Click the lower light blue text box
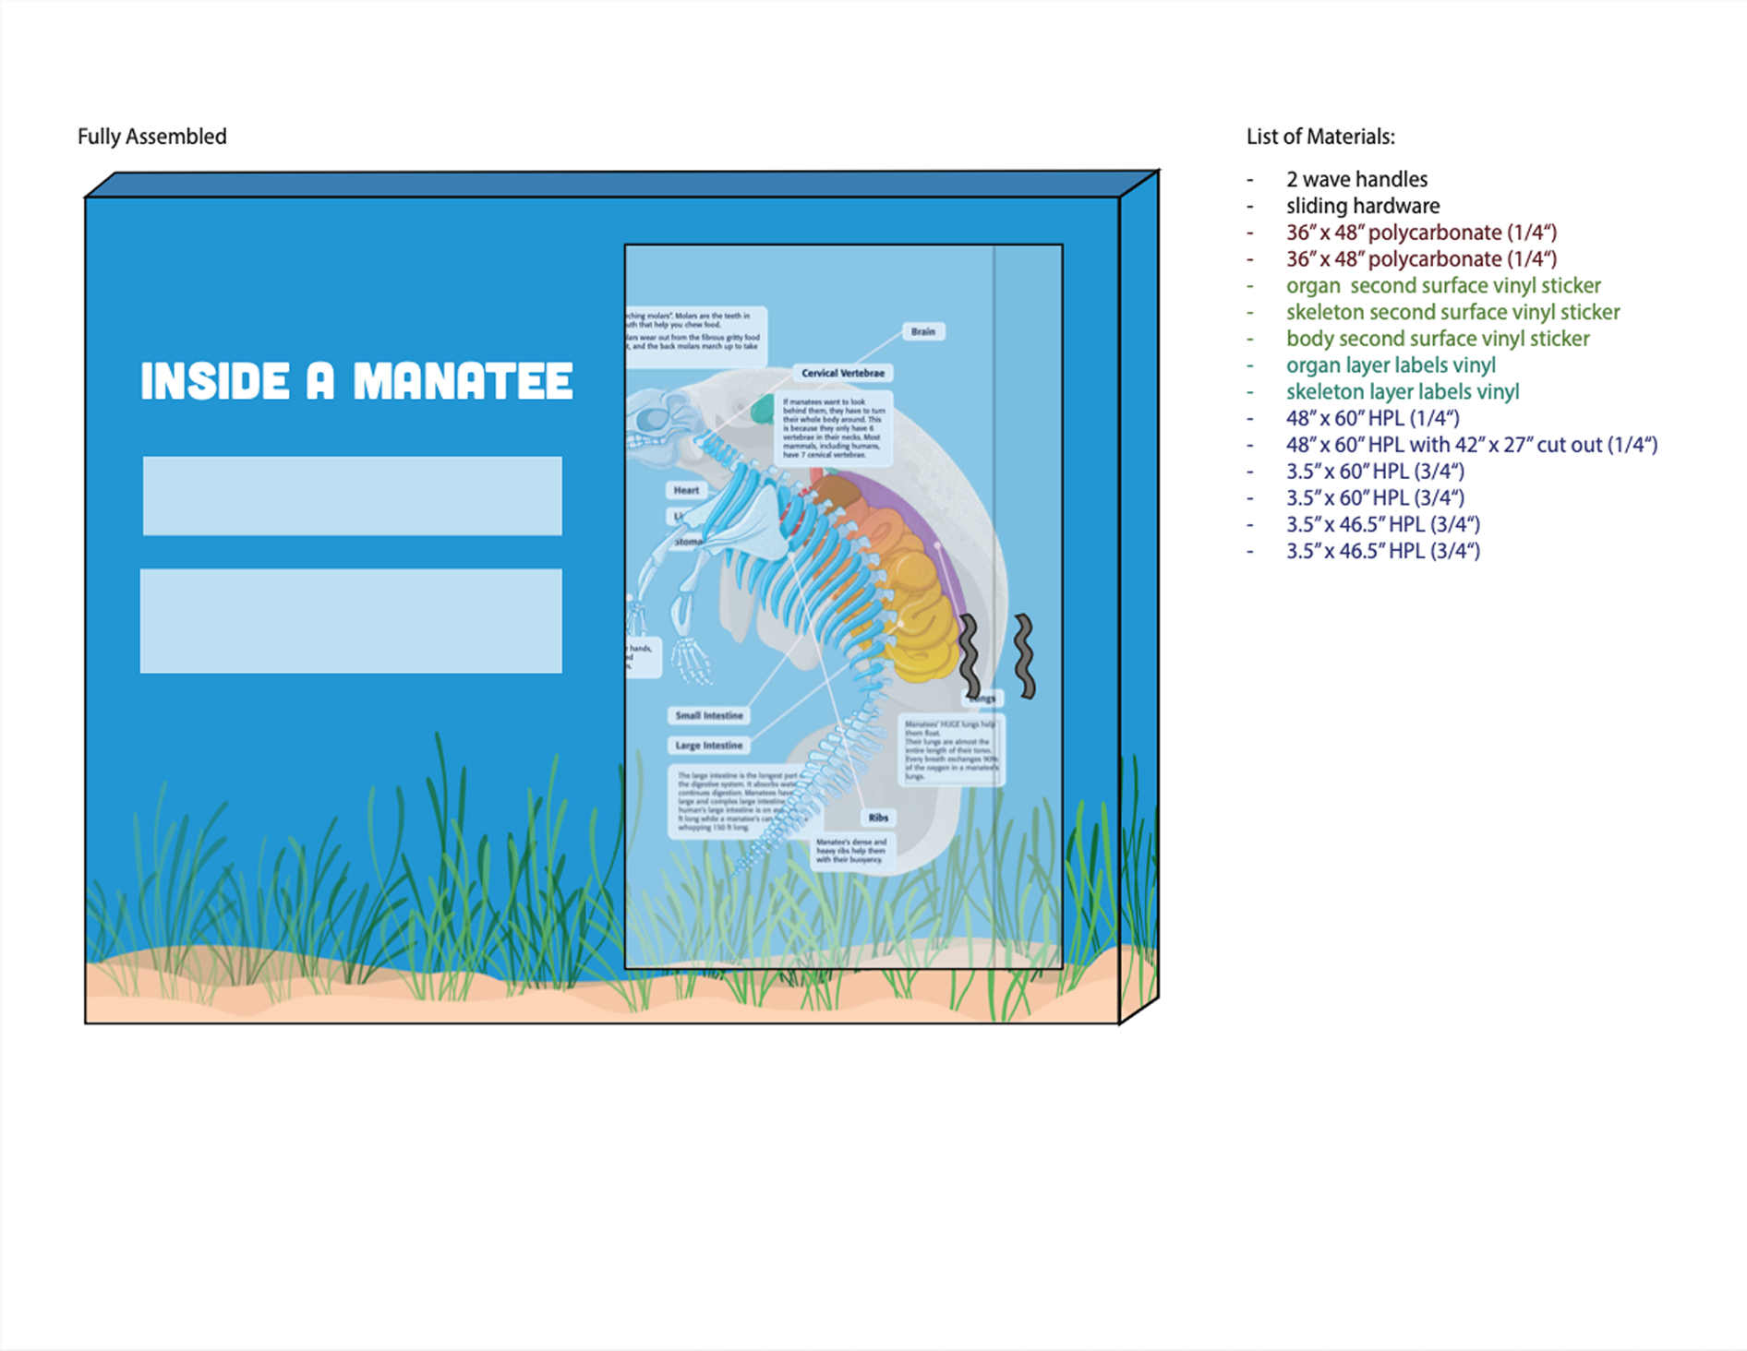Viewport: 1747px width, 1351px height. 351,621
